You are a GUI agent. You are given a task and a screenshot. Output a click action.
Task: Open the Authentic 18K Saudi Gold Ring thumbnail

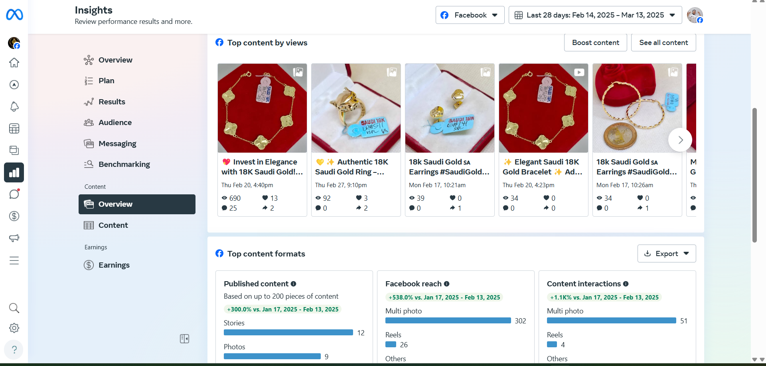pyautogui.click(x=356, y=108)
